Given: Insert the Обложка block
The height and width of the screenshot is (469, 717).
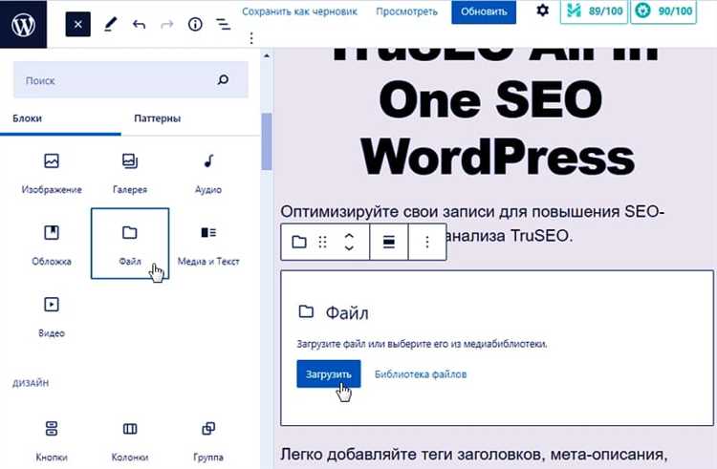Looking at the screenshot, I should point(52,245).
